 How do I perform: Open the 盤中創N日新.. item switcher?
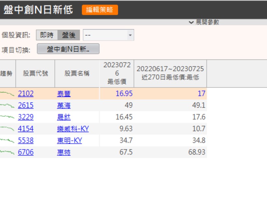coord(68,49)
